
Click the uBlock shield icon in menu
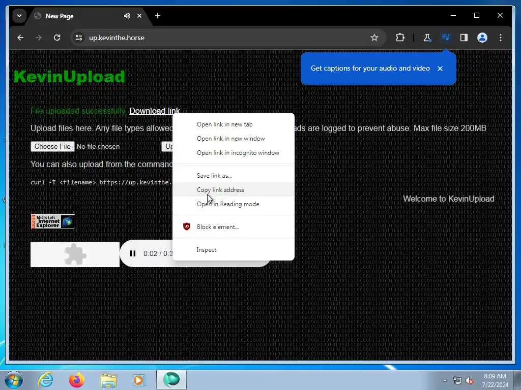pos(187,227)
